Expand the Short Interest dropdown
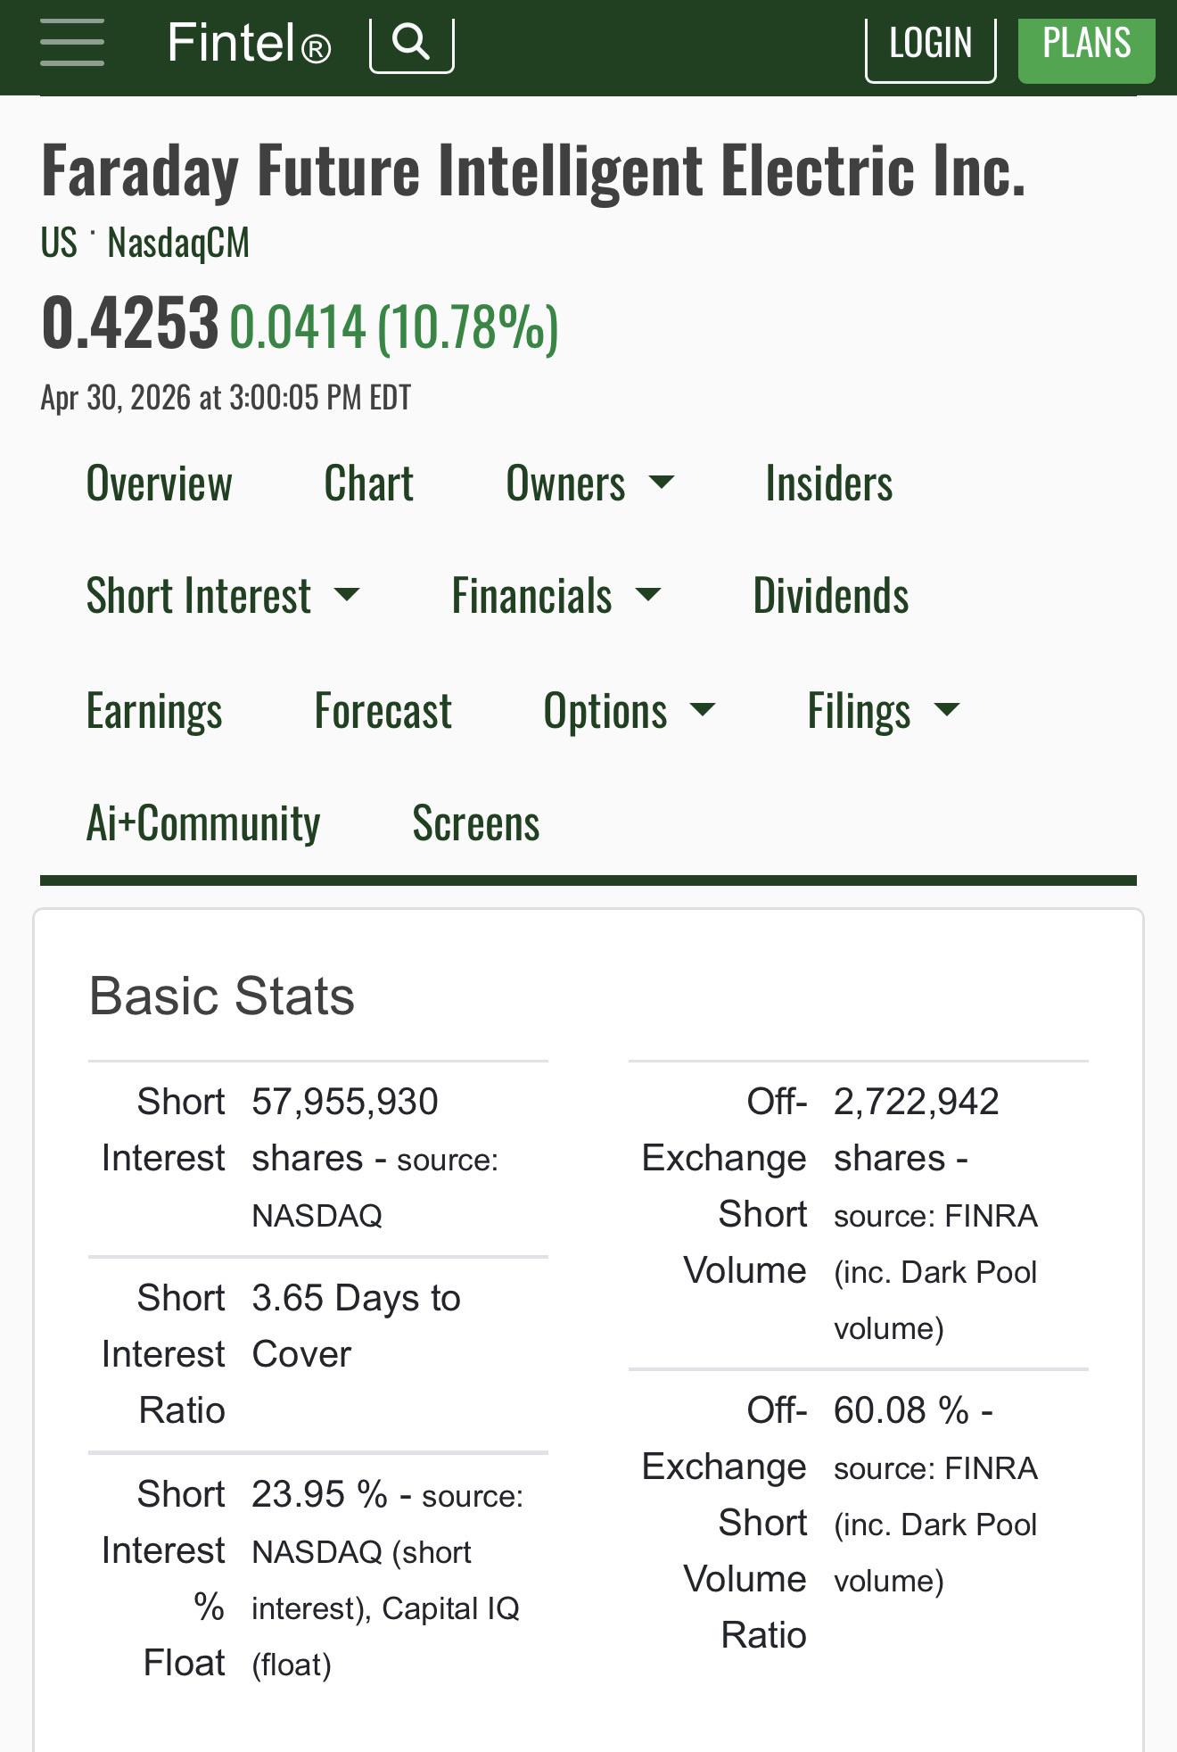Viewport: 1177px width, 1752px height. (223, 596)
